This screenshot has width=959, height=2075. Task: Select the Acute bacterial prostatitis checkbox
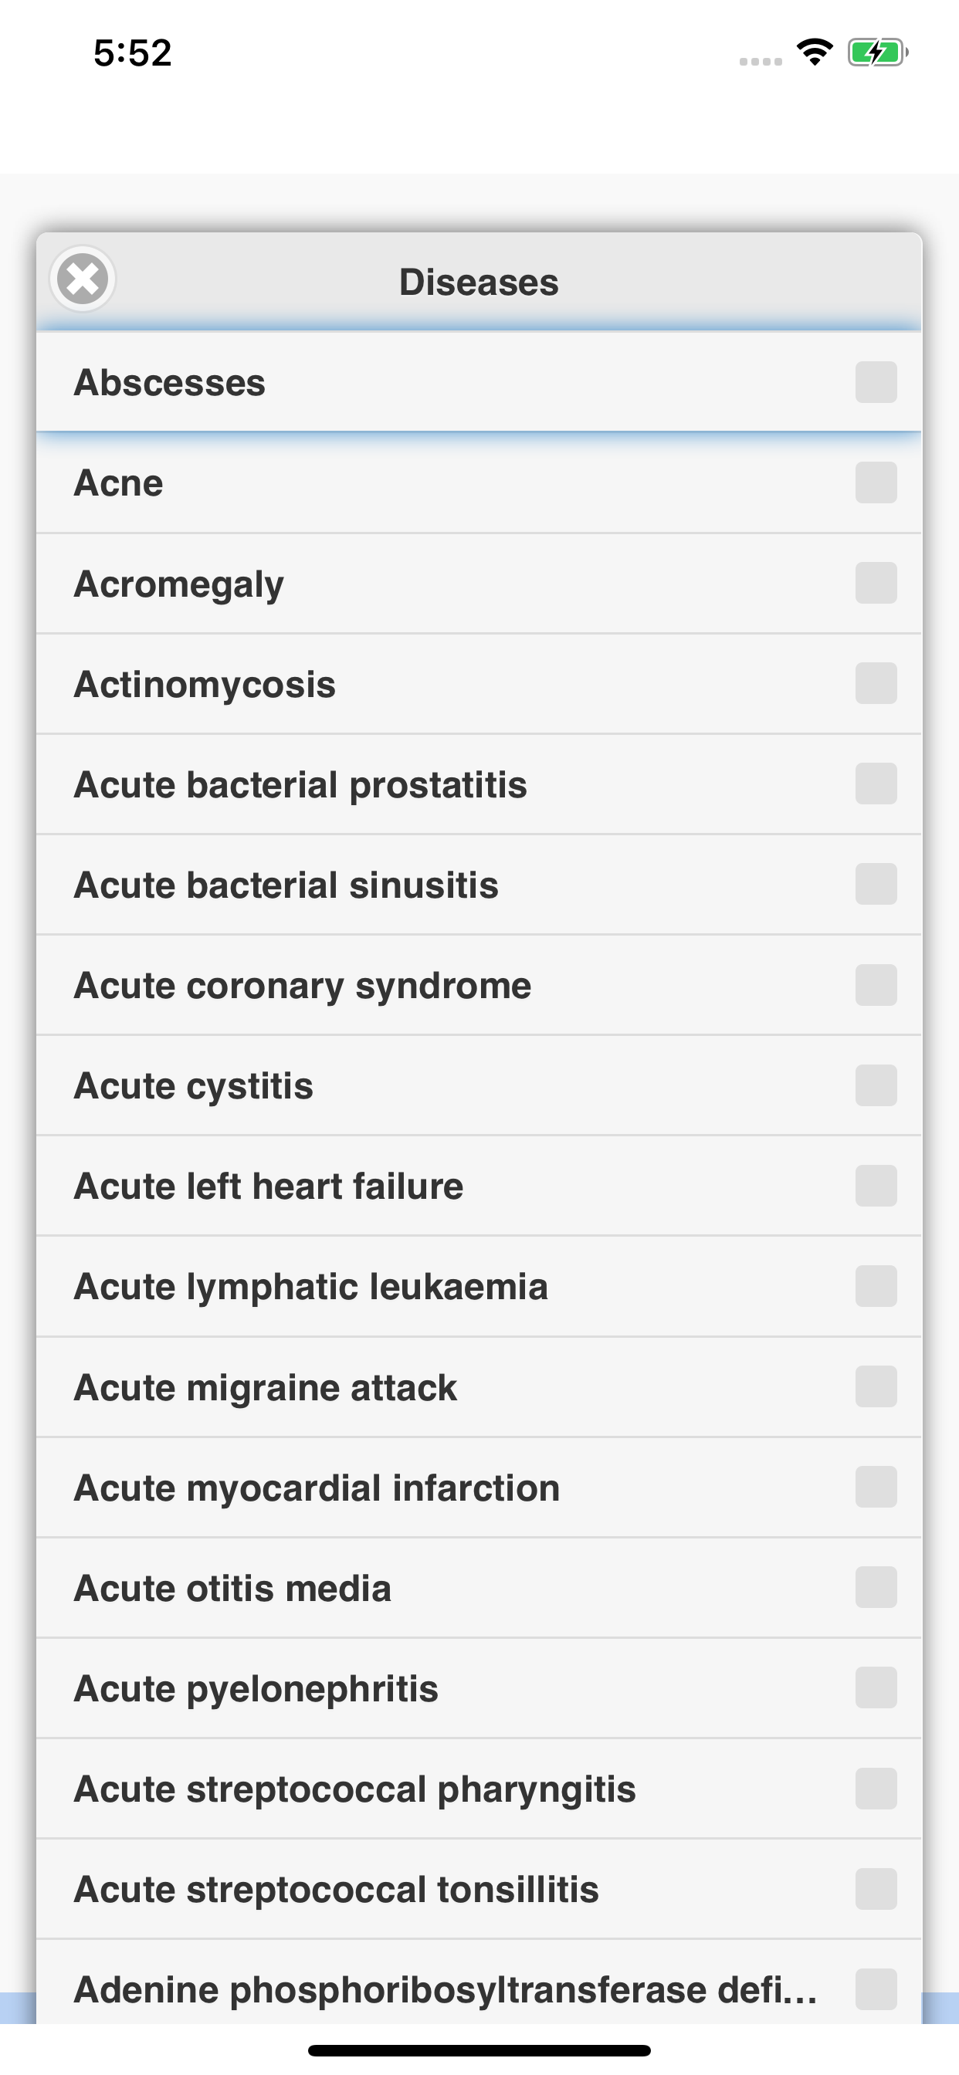tap(876, 784)
